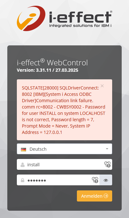Screen dimensions: 129x218
Task: Open password manager icon in password field
Action: (x=95, y=180)
